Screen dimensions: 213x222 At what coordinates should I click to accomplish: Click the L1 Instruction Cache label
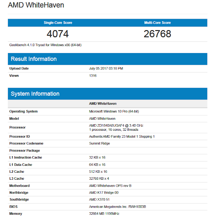pyautogui.click(x=26, y=157)
